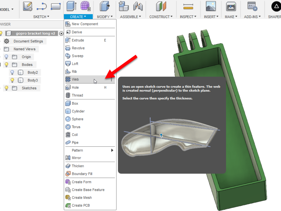Select Thread in the Create menu
This screenshot has height=211, width=281.
[x=77, y=95]
